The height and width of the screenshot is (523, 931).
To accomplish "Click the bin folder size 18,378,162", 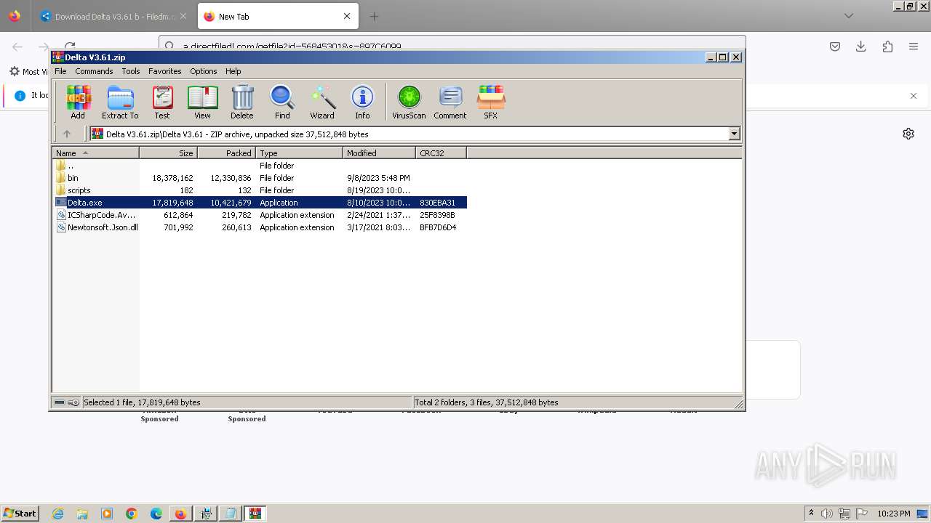I will pyautogui.click(x=172, y=178).
